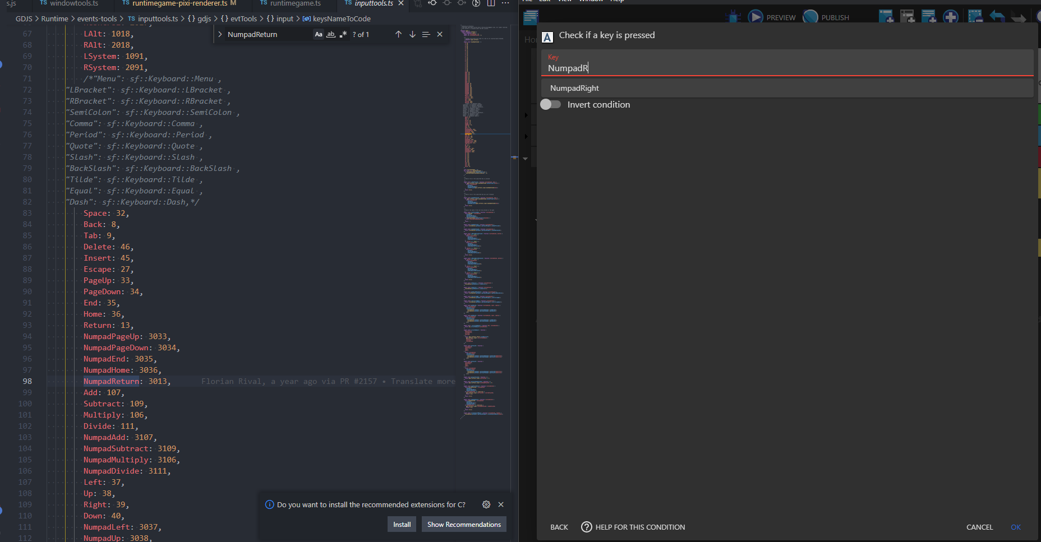Viewport: 1041px width, 542px height.
Task: Undo using the back arrow icon
Action: tap(997, 16)
